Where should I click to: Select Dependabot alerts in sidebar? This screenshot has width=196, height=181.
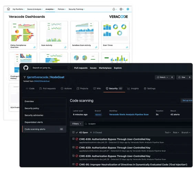[44, 122]
